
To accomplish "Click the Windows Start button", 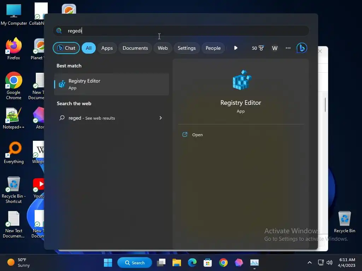I will pos(108,263).
